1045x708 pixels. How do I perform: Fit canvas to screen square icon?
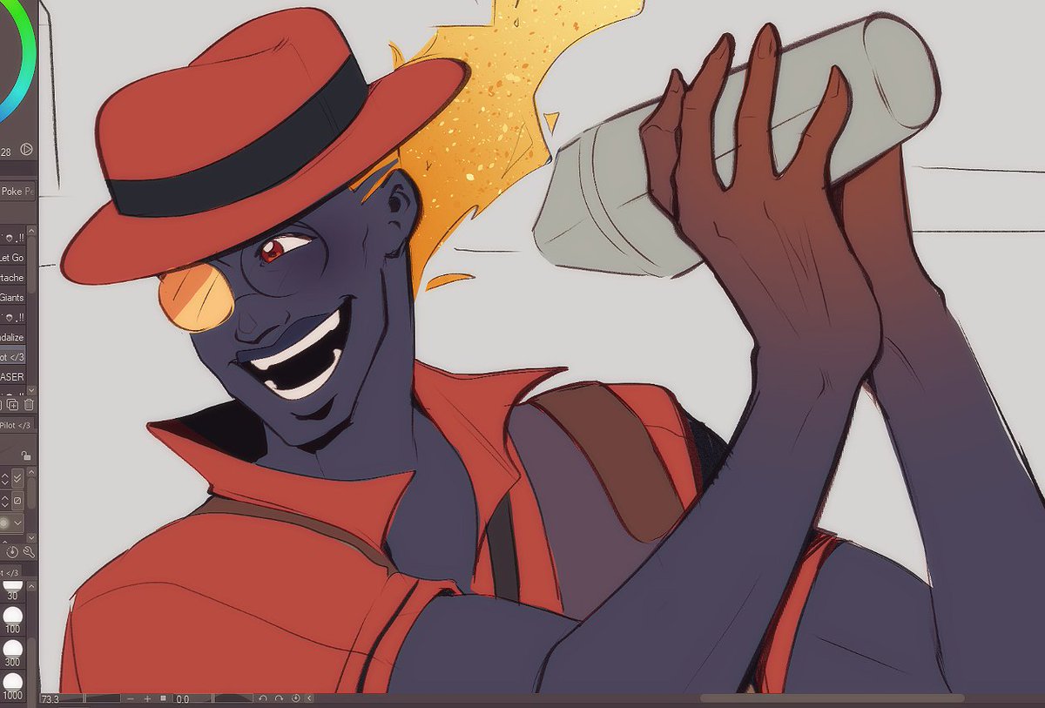pyautogui.click(x=163, y=698)
